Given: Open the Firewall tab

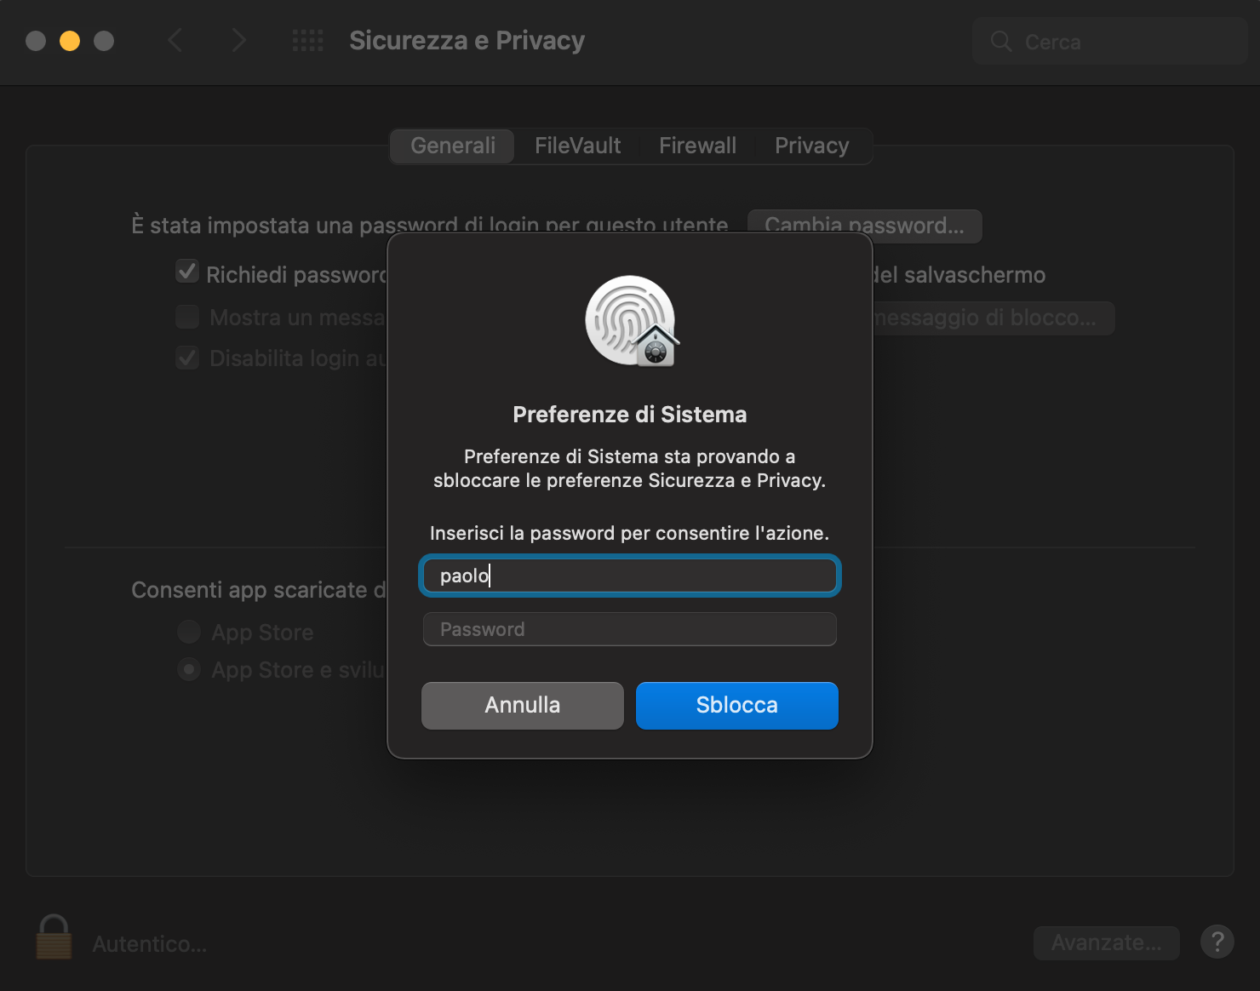Looking at the screenshot, I should coord(697,146).
